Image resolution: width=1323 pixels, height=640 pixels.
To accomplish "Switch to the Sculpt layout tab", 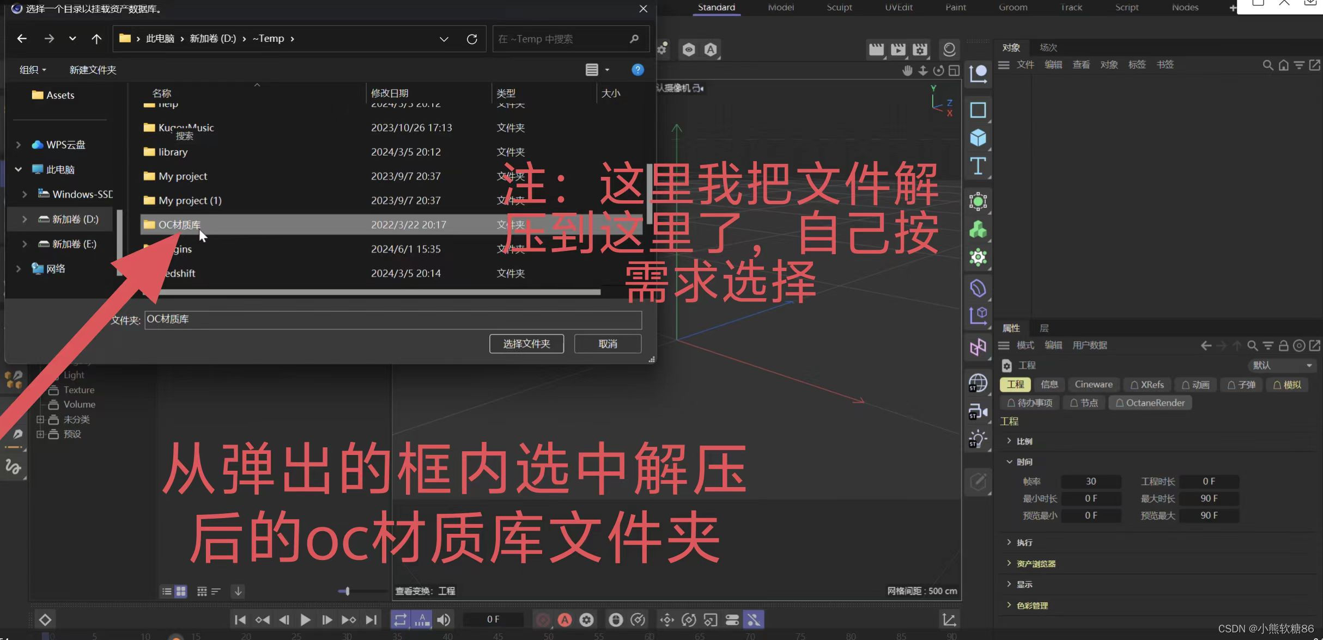I will (x=839, y=7).
